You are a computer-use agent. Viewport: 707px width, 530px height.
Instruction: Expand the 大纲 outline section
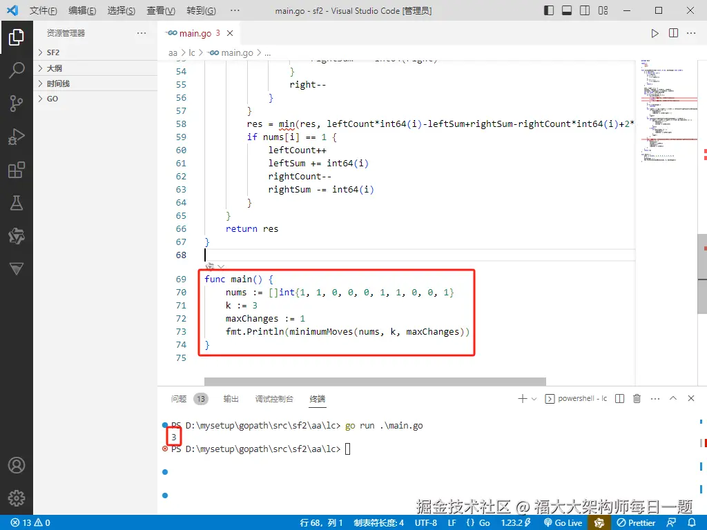coord(95,68)
